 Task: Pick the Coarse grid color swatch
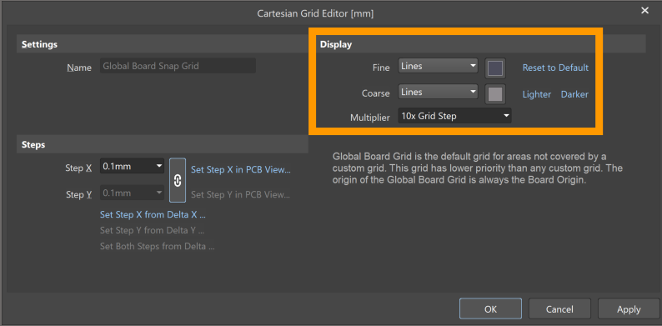[495, 94]
